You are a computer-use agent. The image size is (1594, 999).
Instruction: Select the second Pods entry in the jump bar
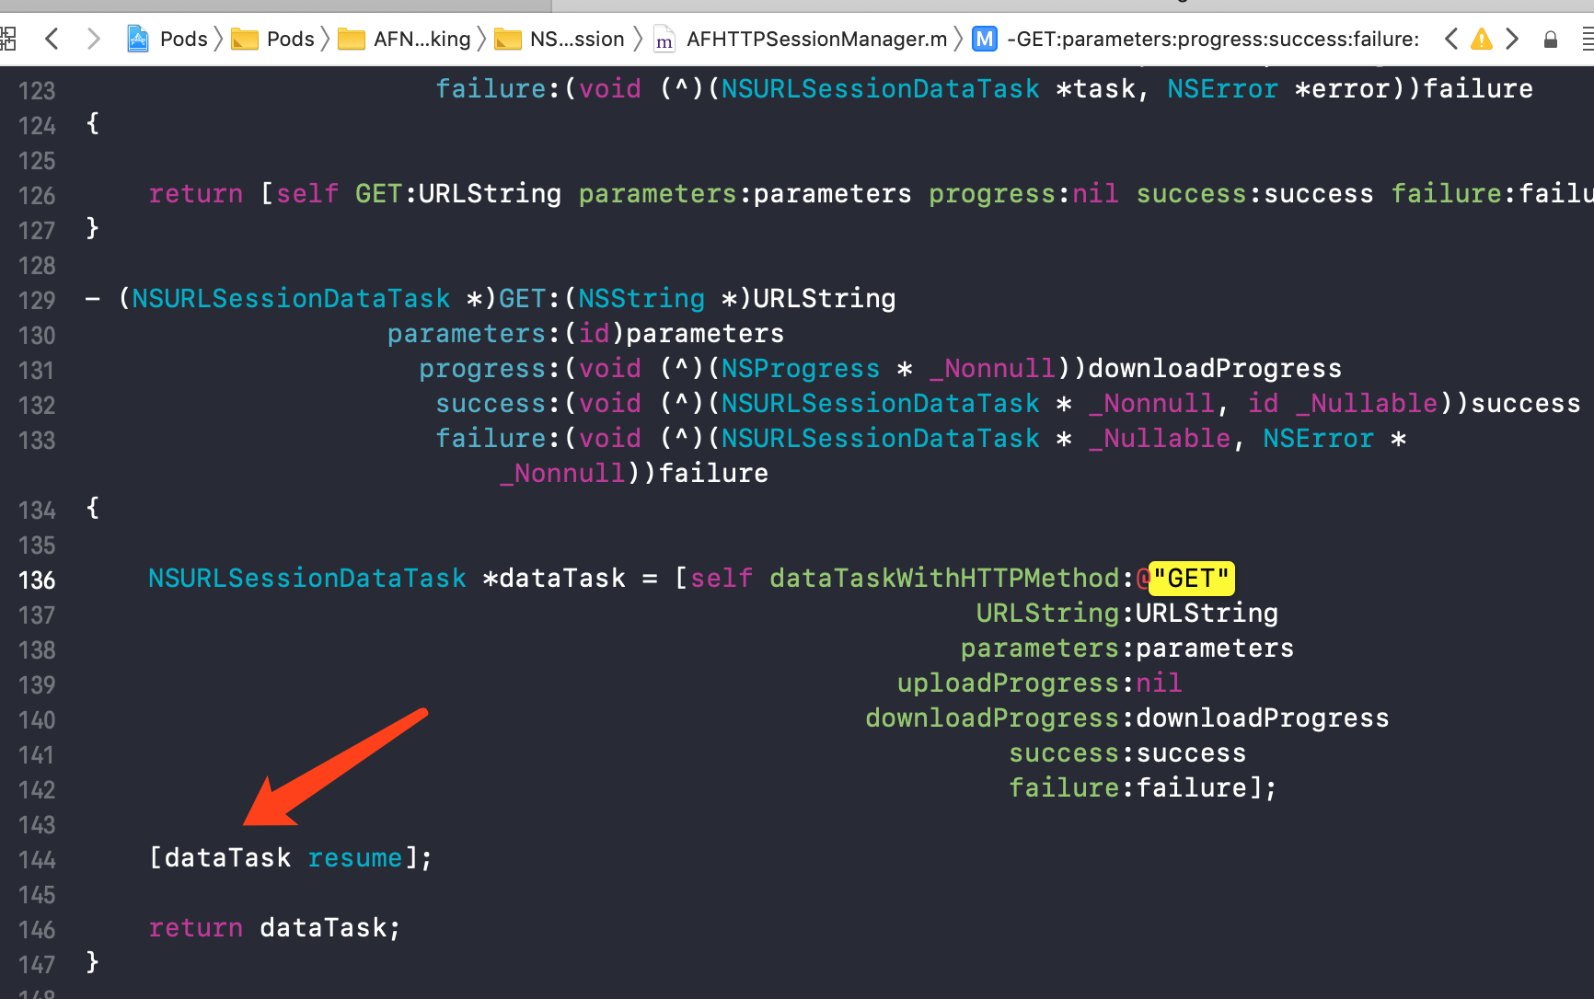[293, 39]
